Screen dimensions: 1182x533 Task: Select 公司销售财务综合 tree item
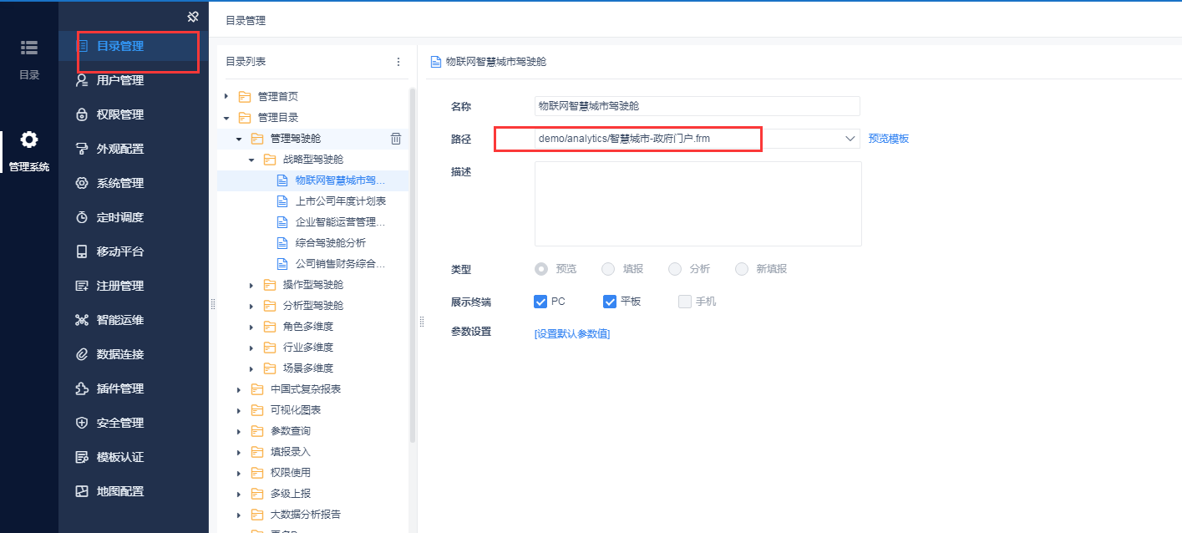(x=341, y=264)
